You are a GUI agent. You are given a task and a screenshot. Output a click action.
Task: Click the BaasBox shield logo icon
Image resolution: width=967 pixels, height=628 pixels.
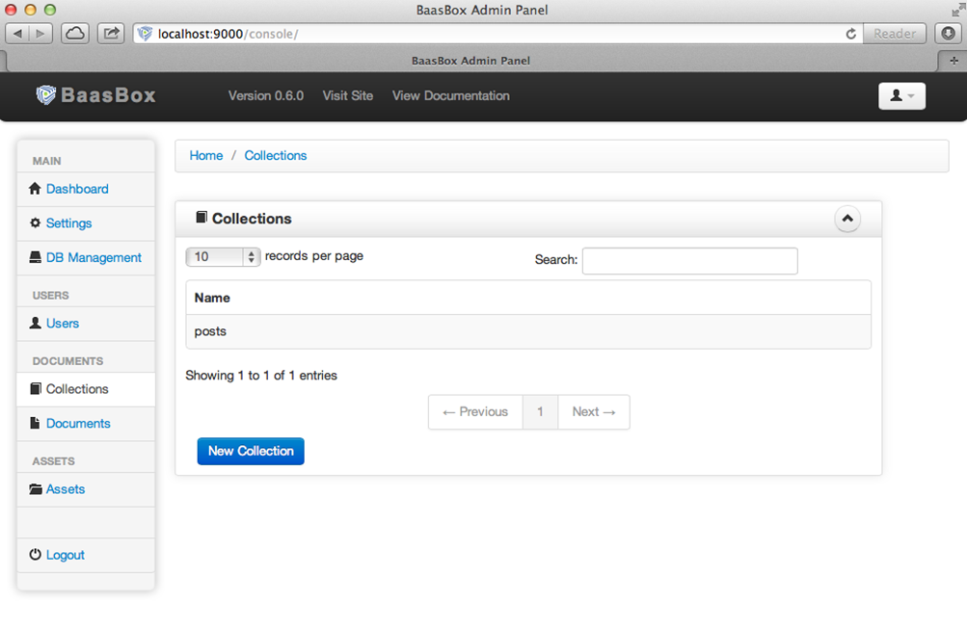coord(45,95)
